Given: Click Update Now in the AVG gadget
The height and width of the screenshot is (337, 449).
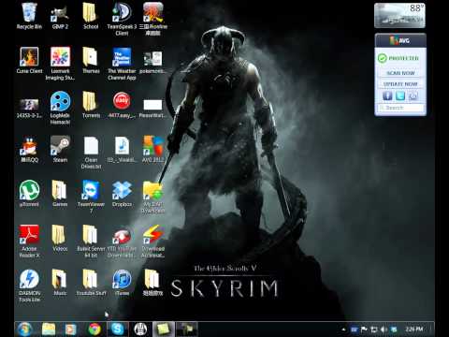Looking at the screenshot, I should (400, 84).
